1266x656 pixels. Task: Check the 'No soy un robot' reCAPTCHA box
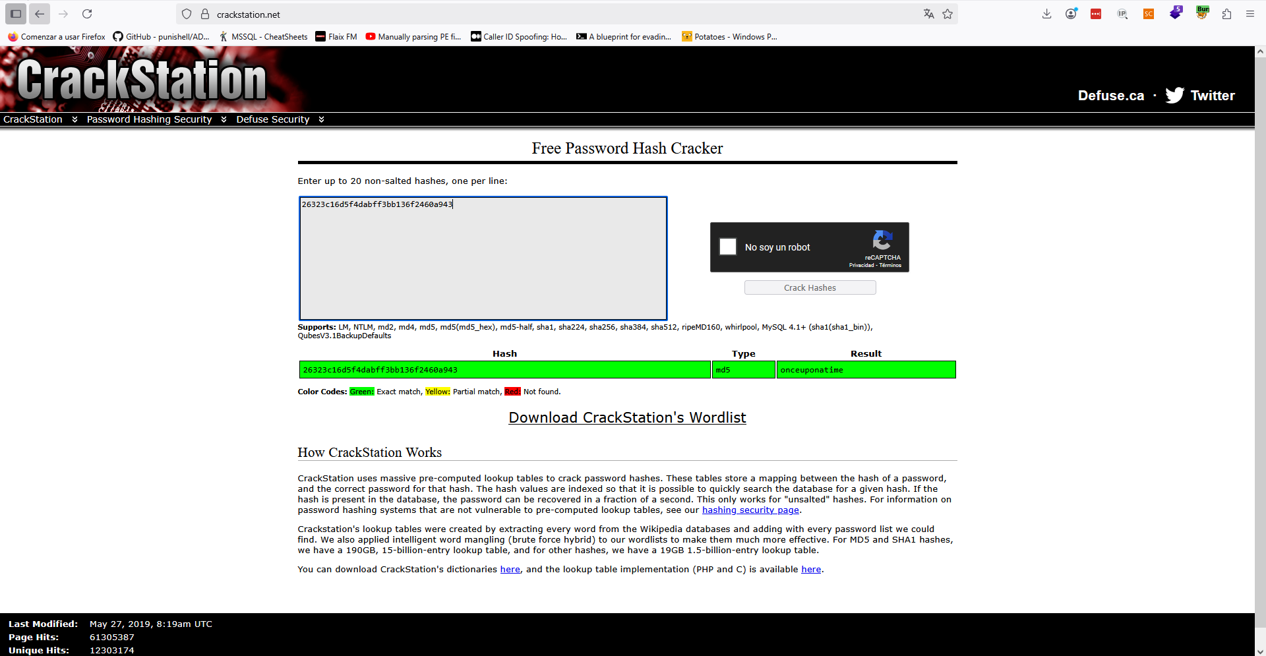(728, 247)
